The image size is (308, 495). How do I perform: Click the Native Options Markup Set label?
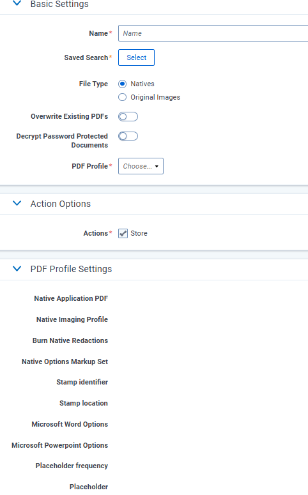tap(65, 362)
